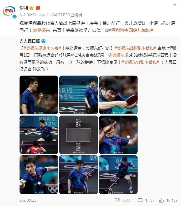Click the repost share icon 3.3万

click(117, 200)
